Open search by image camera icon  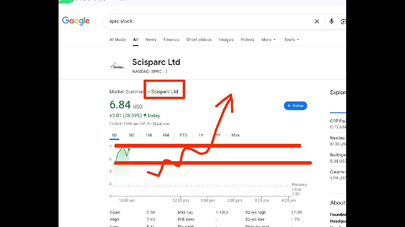point(343,21)
